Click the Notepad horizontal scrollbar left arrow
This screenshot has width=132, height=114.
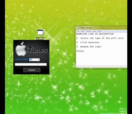point(77,66)
